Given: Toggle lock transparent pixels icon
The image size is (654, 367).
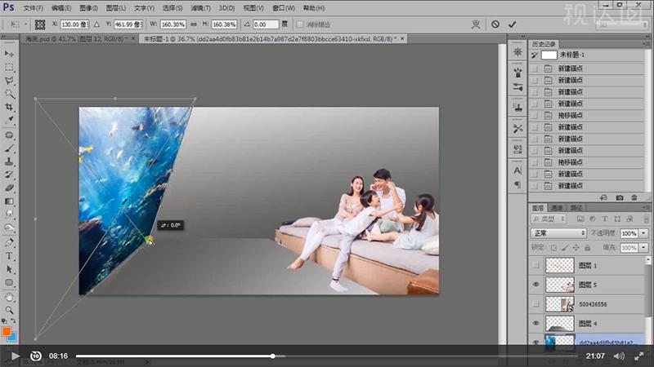Looking at the screenshot, I should (x=553, y=248).
